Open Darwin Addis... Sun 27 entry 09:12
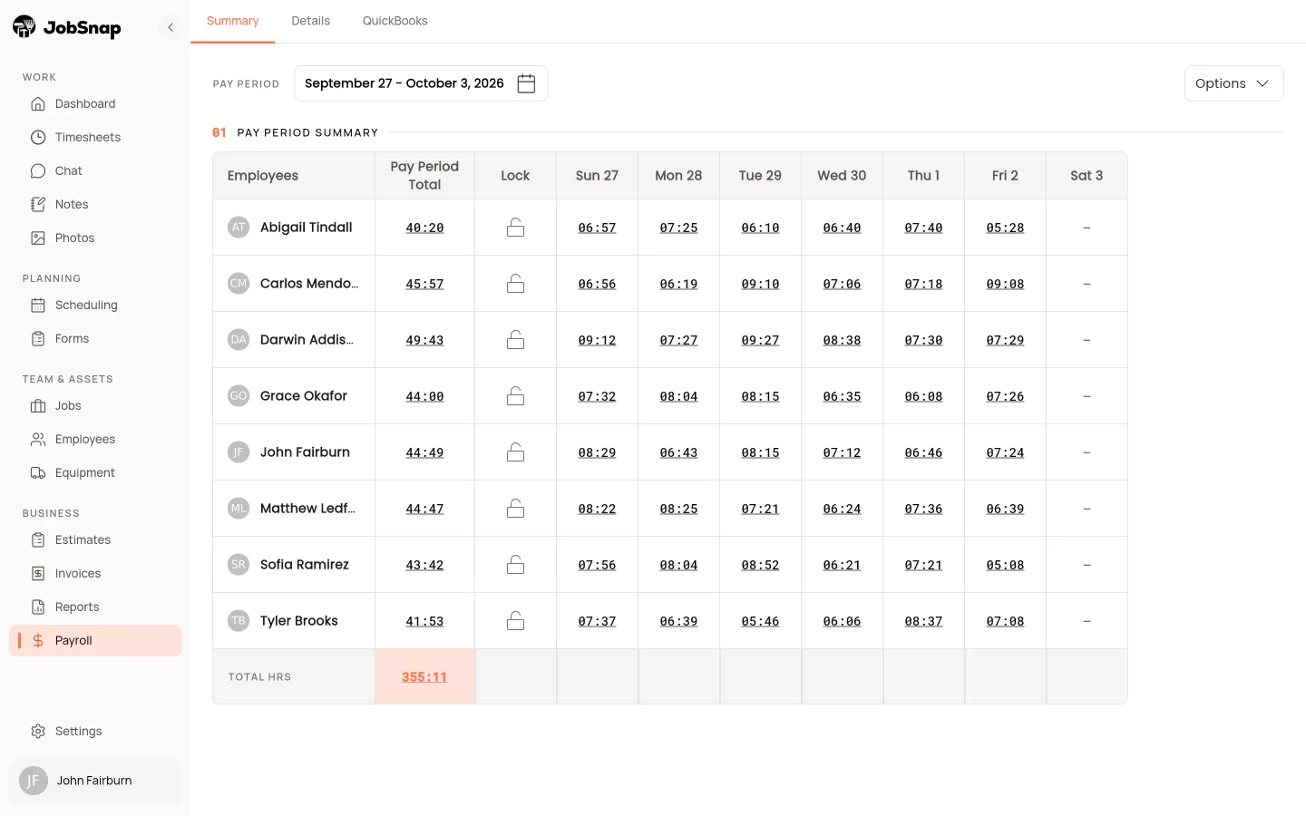Viewport: 1306px width, 816px height. click(x=597, y=340)
